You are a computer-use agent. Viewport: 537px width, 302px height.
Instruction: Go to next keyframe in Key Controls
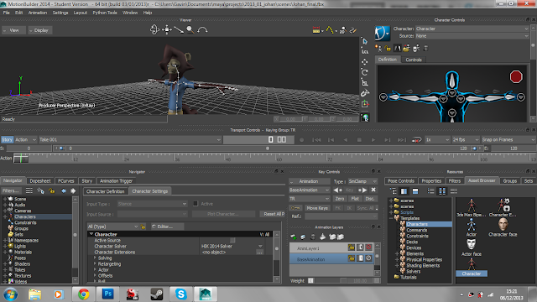point(362,190)
